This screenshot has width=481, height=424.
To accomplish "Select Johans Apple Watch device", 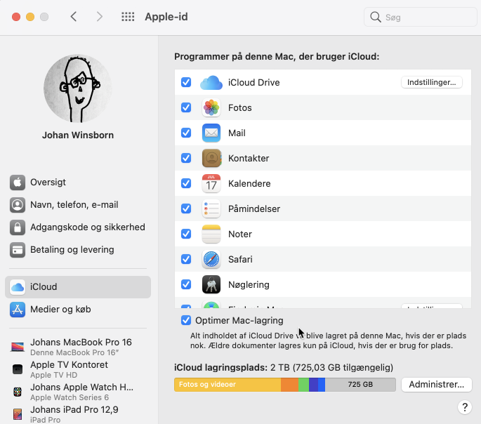I will click(x=78, y=392).
